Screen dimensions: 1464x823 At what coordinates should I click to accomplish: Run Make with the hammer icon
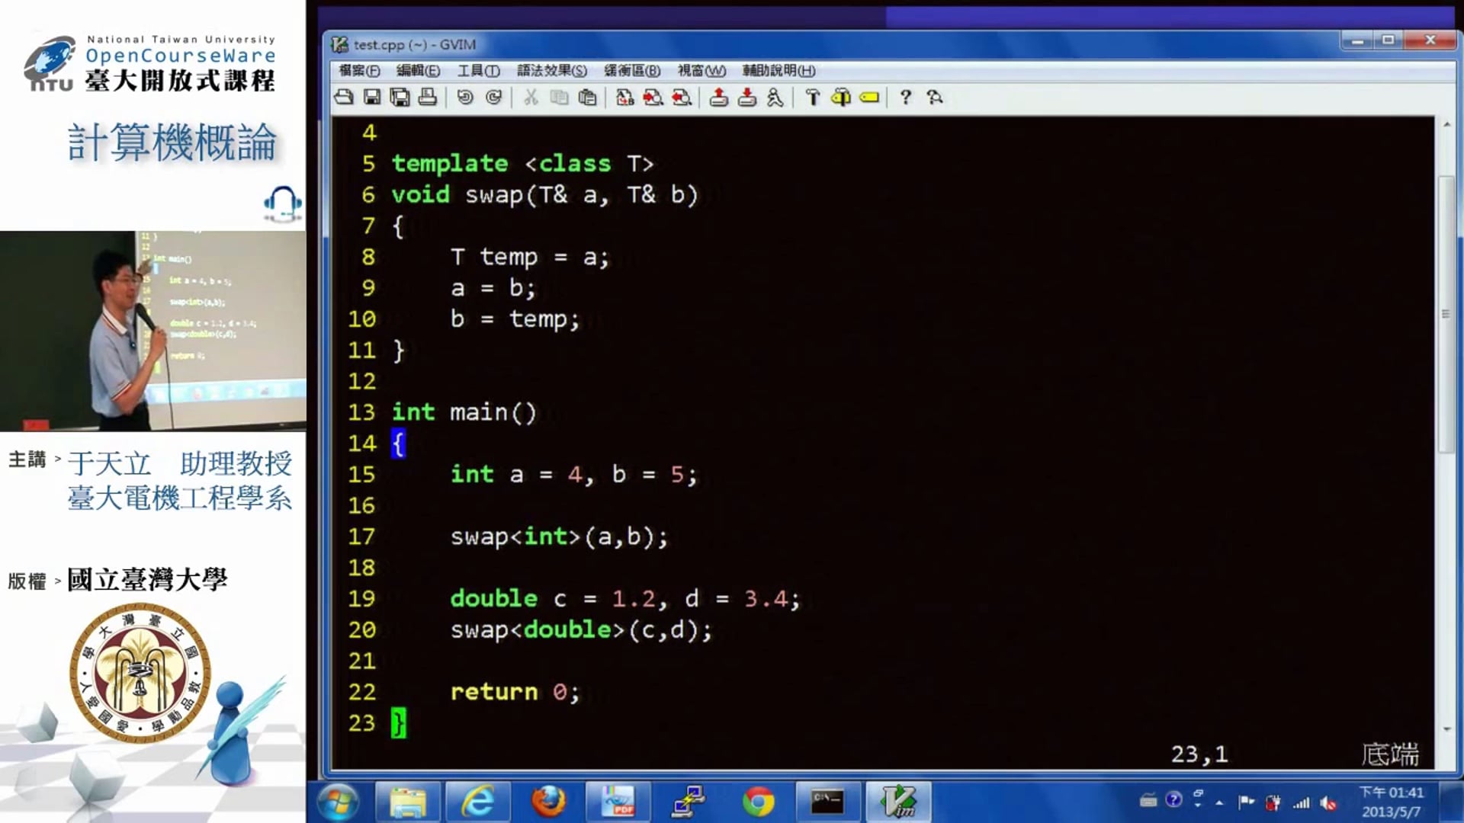coord(812,97)
